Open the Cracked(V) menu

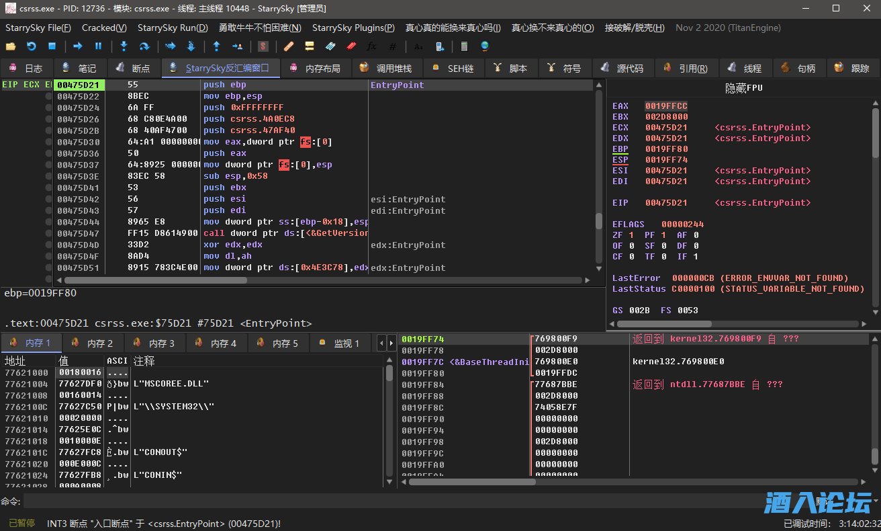[104, 28]
